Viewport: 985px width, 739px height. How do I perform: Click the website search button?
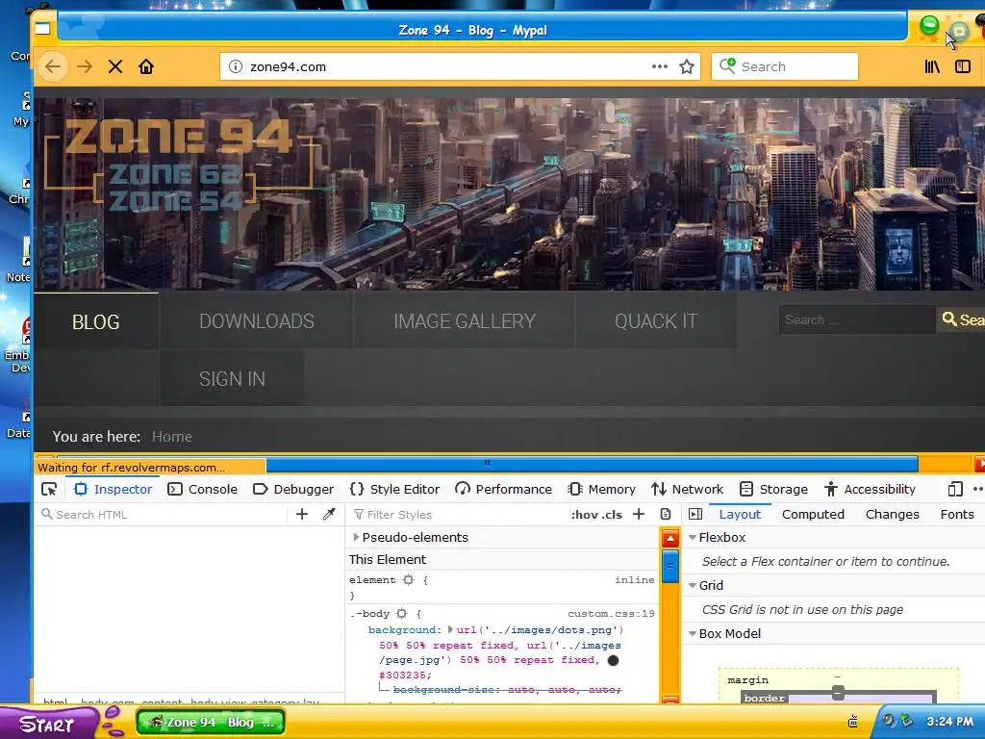[962, 319]
